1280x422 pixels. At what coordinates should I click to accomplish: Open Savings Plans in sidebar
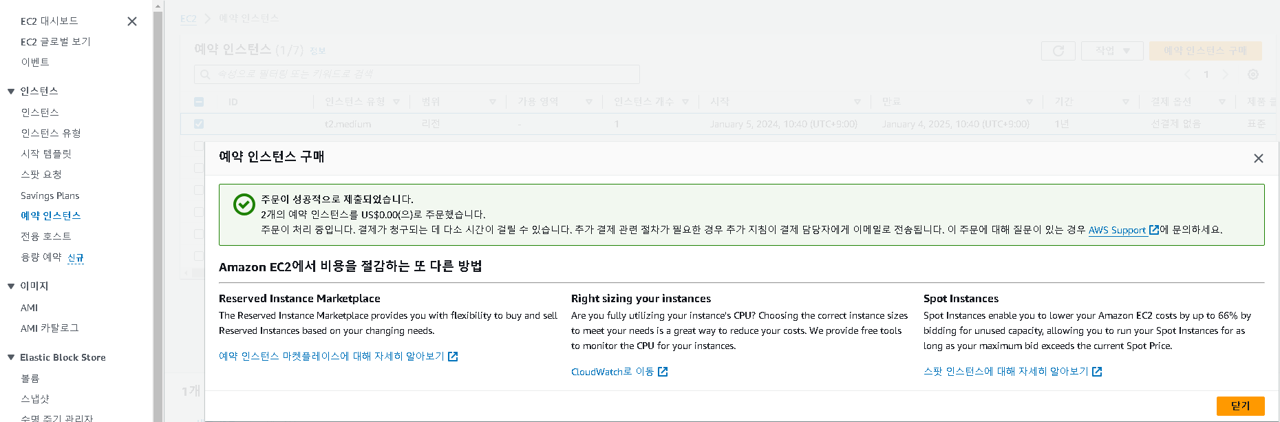pyautogui.click(x=50, y=196)
